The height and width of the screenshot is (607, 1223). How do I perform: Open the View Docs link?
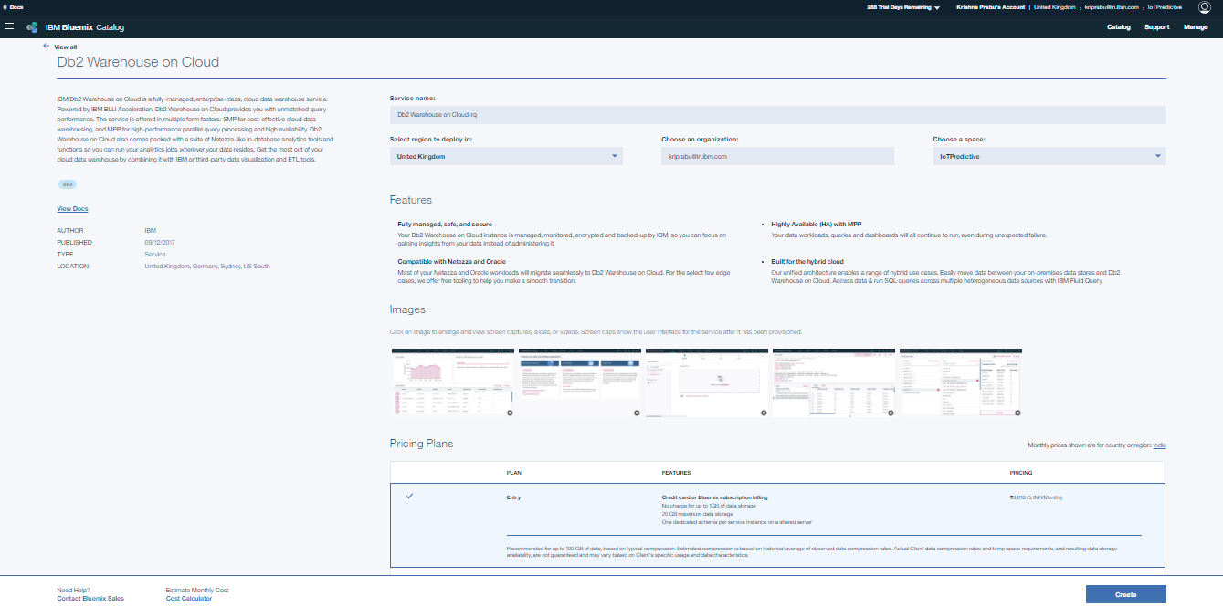pos(72,209)
